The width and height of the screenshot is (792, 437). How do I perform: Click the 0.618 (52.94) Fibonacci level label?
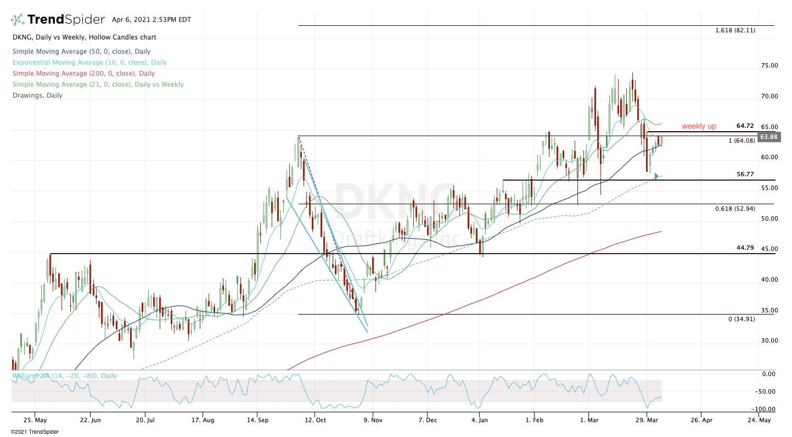coord(735,209)
